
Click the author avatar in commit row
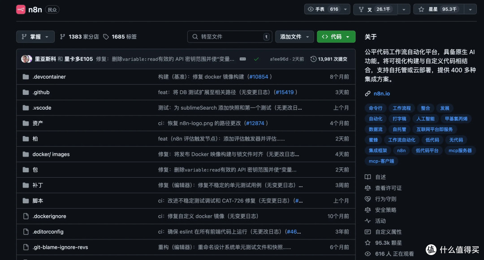click(x=26, y=59)
